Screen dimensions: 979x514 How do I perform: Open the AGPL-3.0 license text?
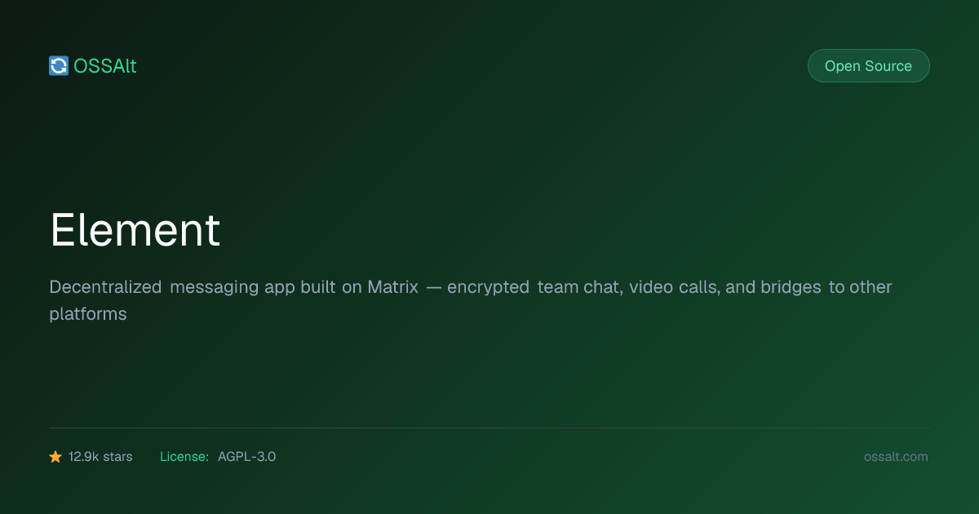point(246,457)
